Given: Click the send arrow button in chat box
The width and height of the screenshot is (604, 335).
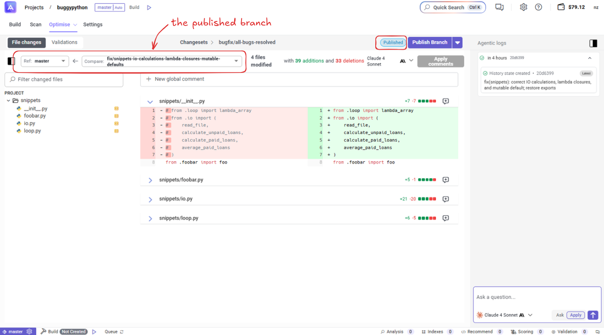Looking at the screenshot, I should point(593,315).
